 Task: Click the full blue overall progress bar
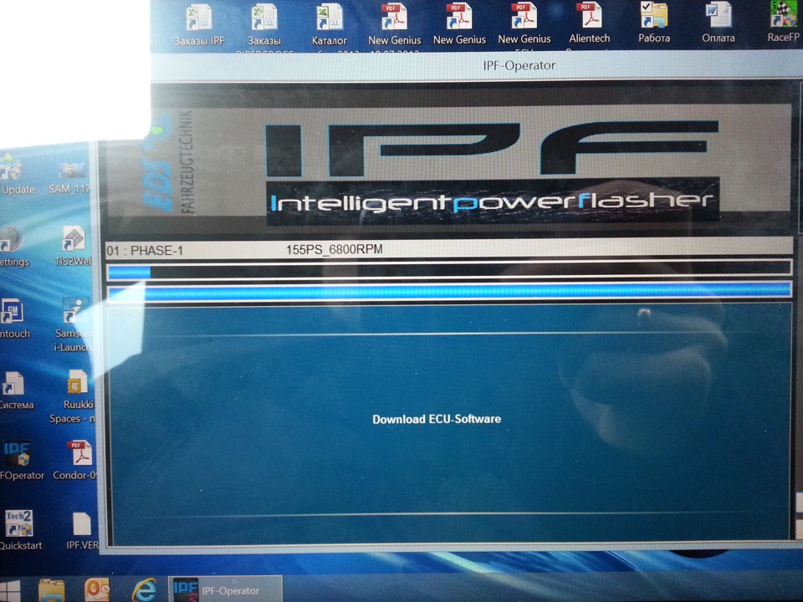(450, 293)
